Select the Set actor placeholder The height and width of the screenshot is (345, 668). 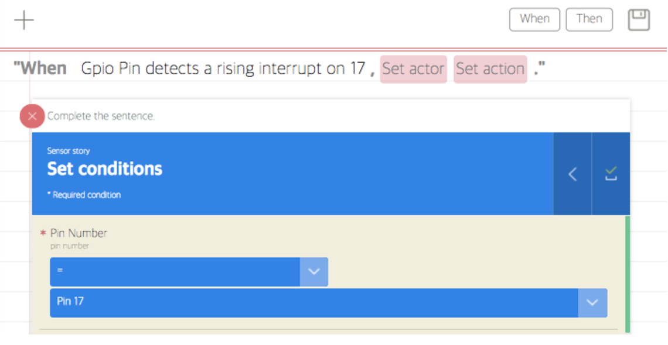coord(413,69)
